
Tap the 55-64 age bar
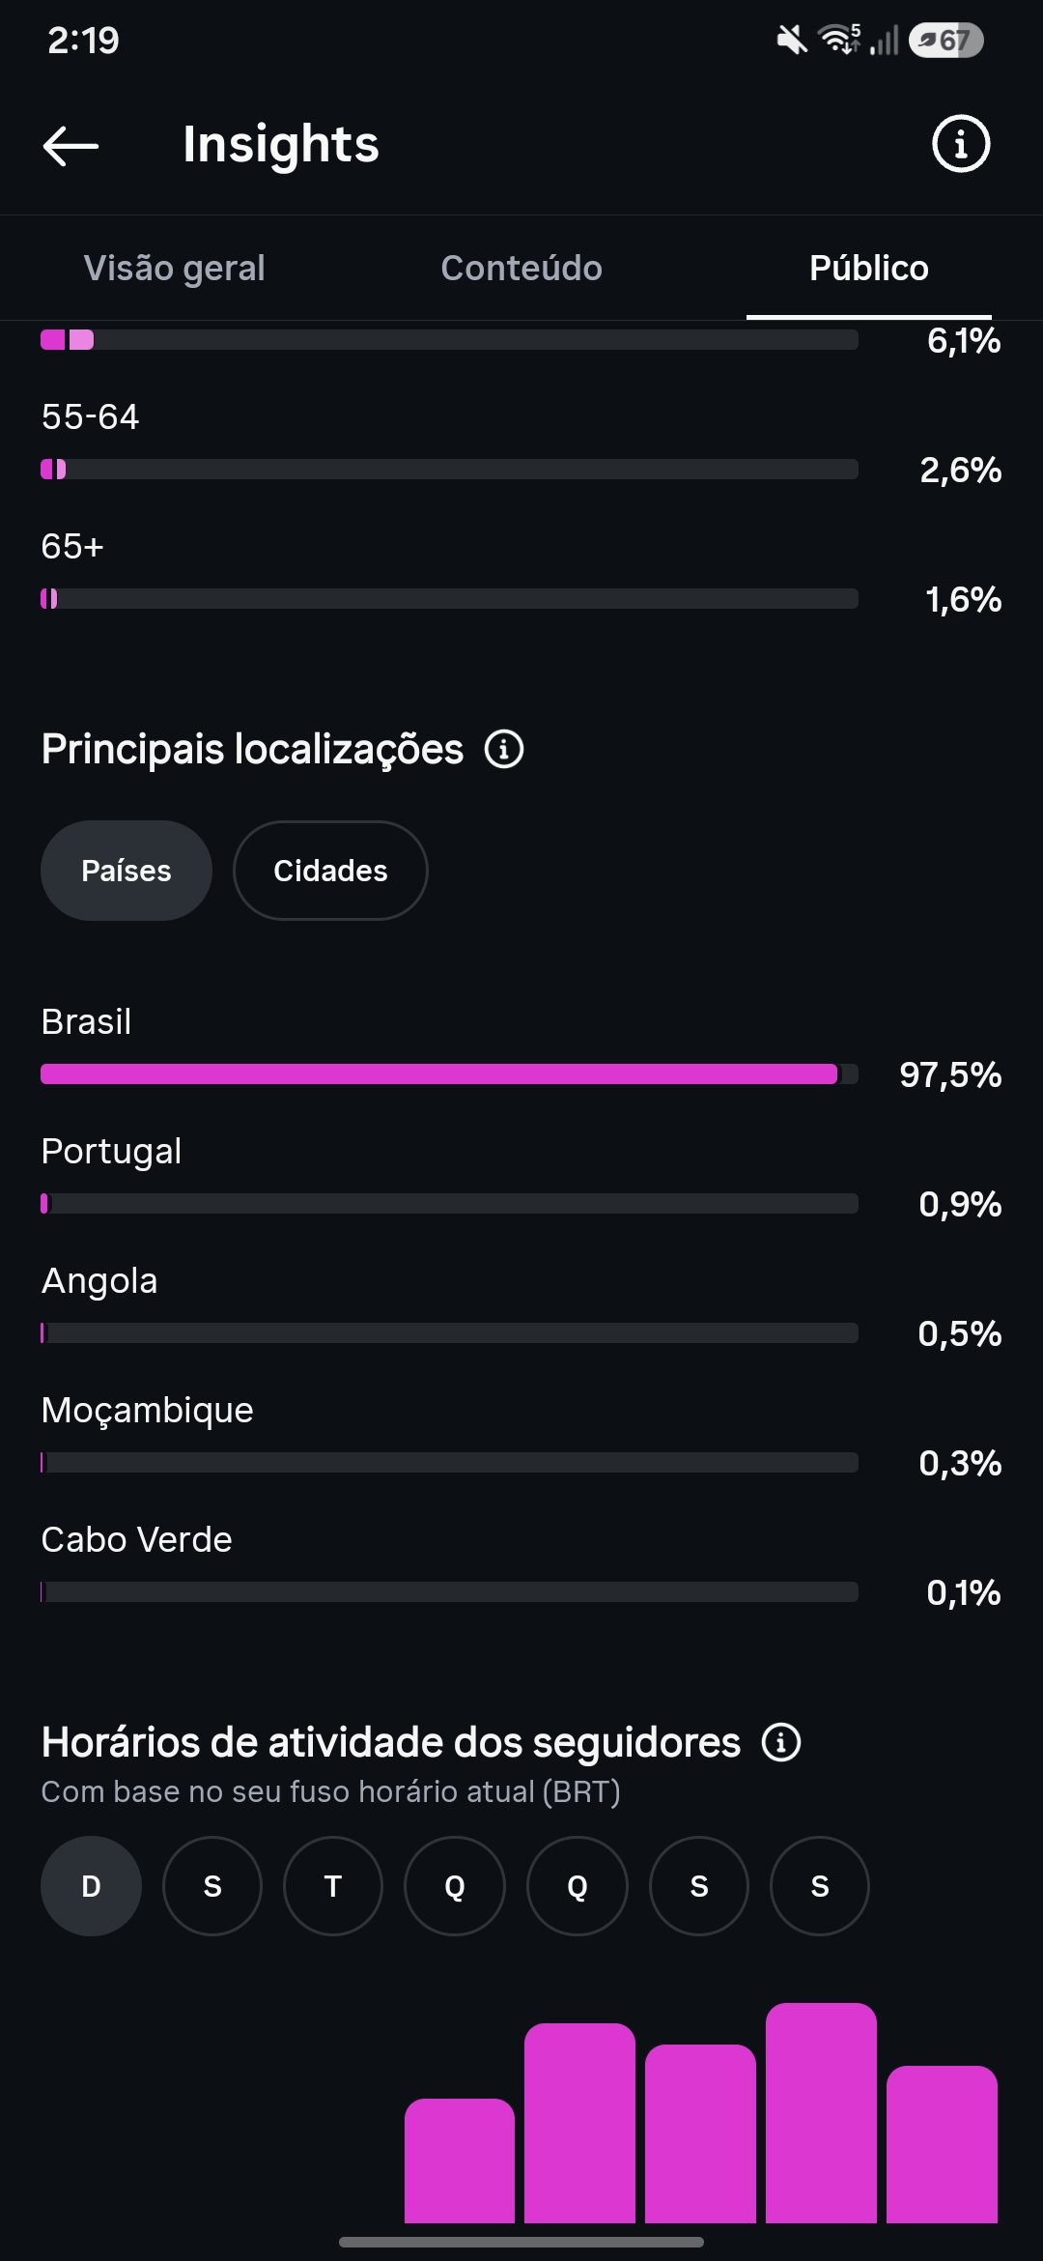tap(449, 470)
